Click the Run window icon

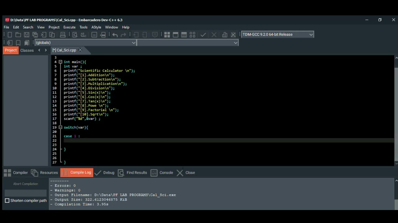tap(175, 35)
